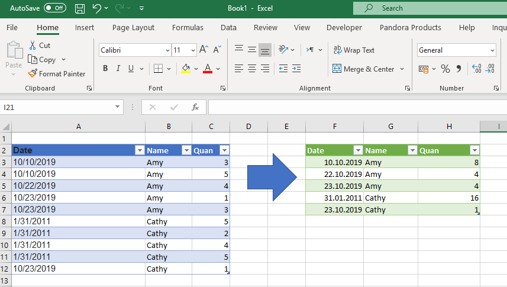Click the text direction icon

pyautogui.click(x=310, y=50)
